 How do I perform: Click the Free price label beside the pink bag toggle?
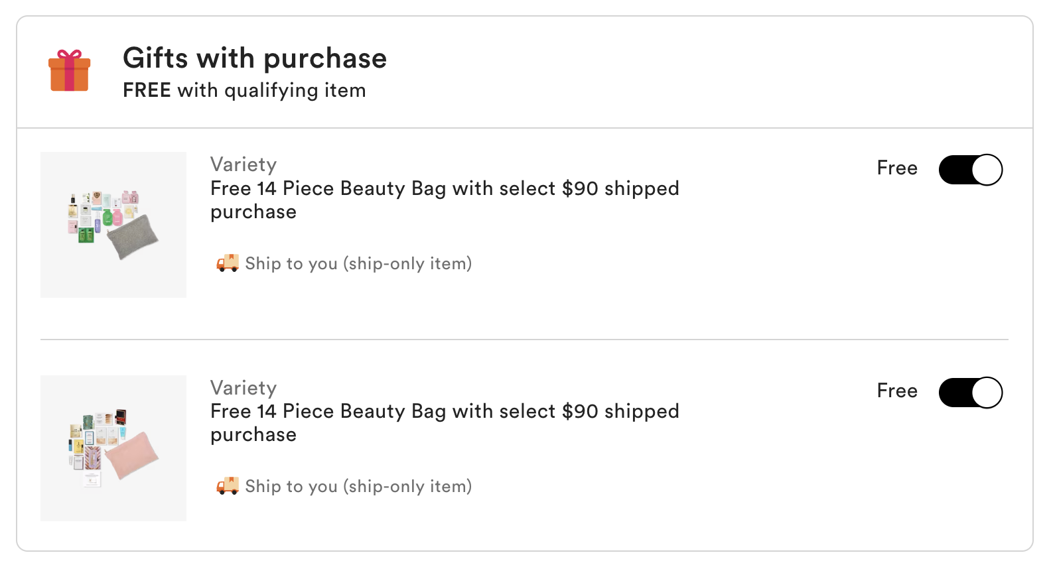coord(897,391)
